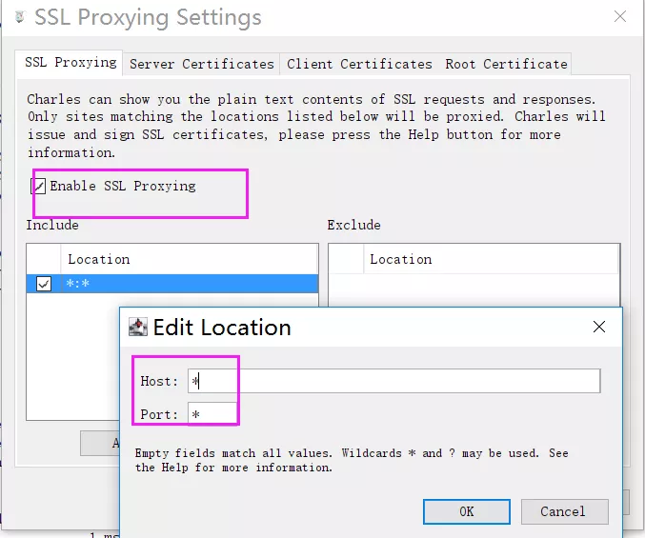
Task: Switch to the Client Certificates tab
Action: click(x=359, y=64)
